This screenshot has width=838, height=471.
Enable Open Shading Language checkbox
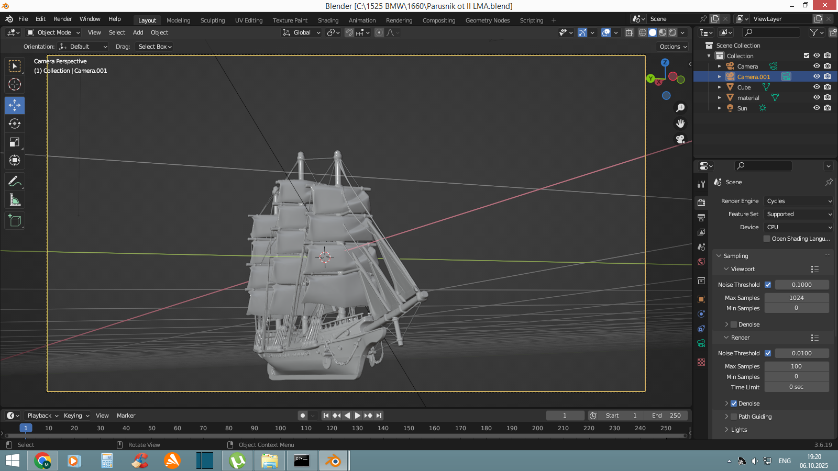tap(767, 239)
